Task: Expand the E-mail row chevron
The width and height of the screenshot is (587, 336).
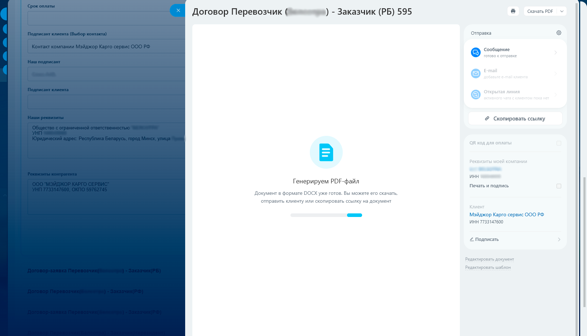Action: 556,74
